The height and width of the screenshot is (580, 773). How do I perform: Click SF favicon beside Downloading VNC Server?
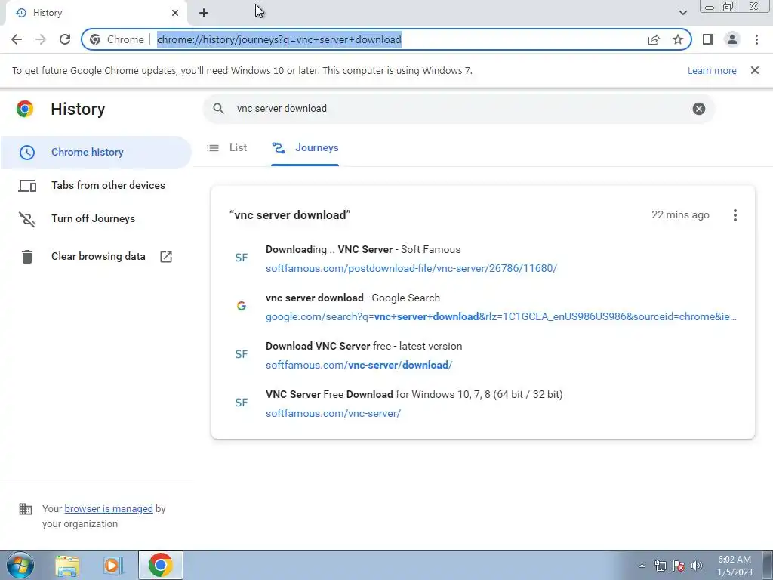241,258
